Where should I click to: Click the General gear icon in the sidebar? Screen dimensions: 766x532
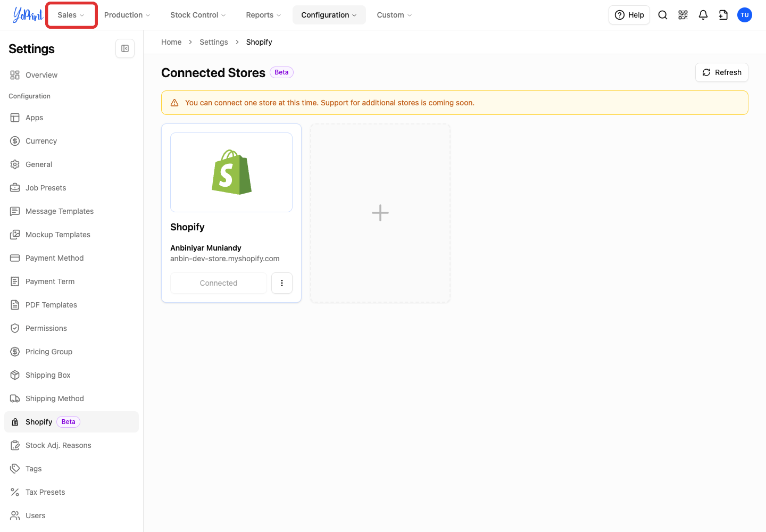(x=15, y=164)
